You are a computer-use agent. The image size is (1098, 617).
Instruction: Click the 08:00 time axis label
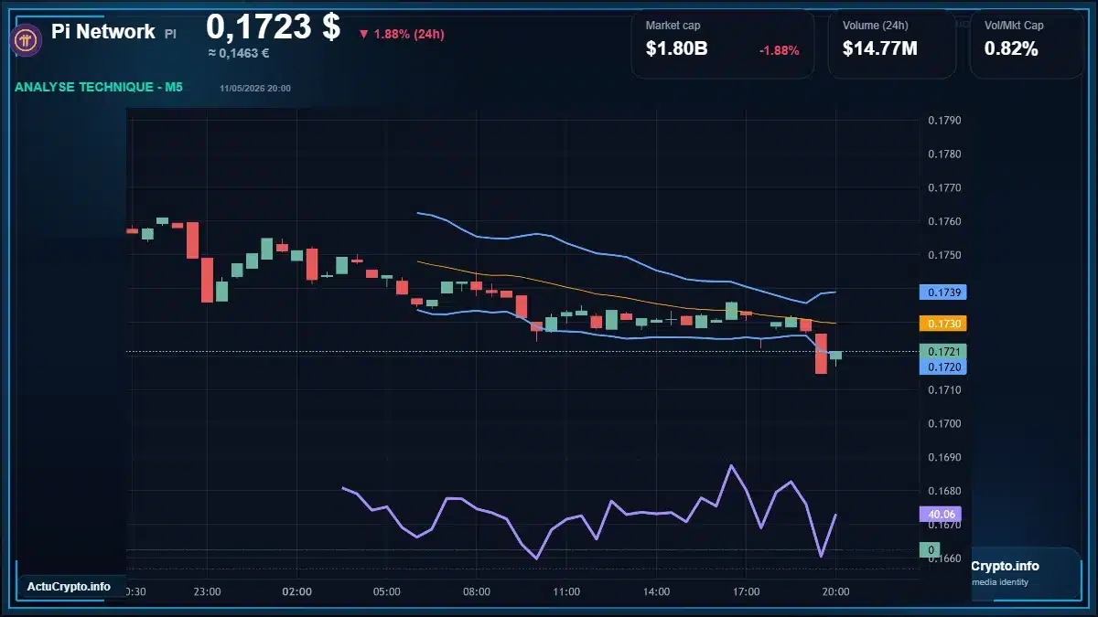point(477,591)
